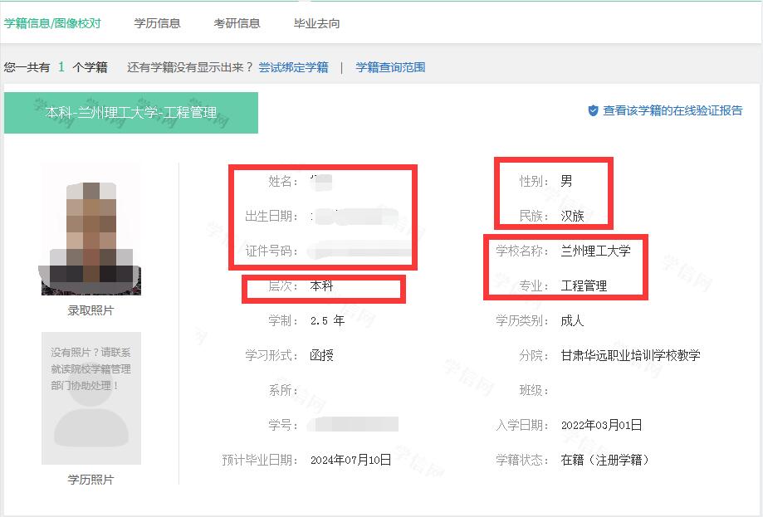
Task: Click the shield icon beside the verification report
Action: tap(593, 110)
